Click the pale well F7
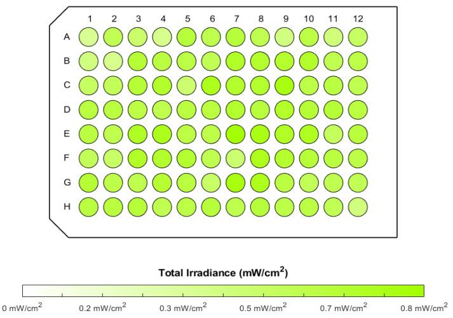 [x=236, y=158]
